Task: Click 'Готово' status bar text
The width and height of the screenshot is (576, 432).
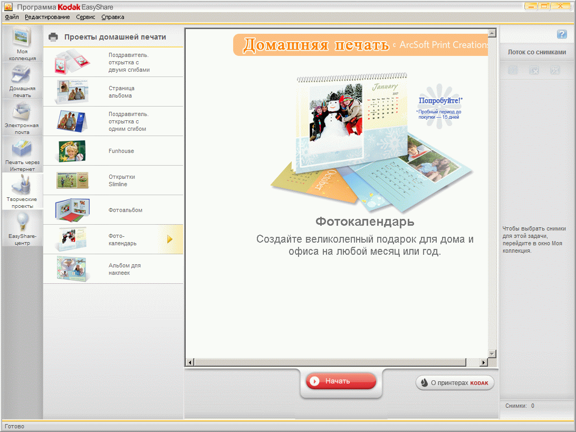Action: pos(14,427)
